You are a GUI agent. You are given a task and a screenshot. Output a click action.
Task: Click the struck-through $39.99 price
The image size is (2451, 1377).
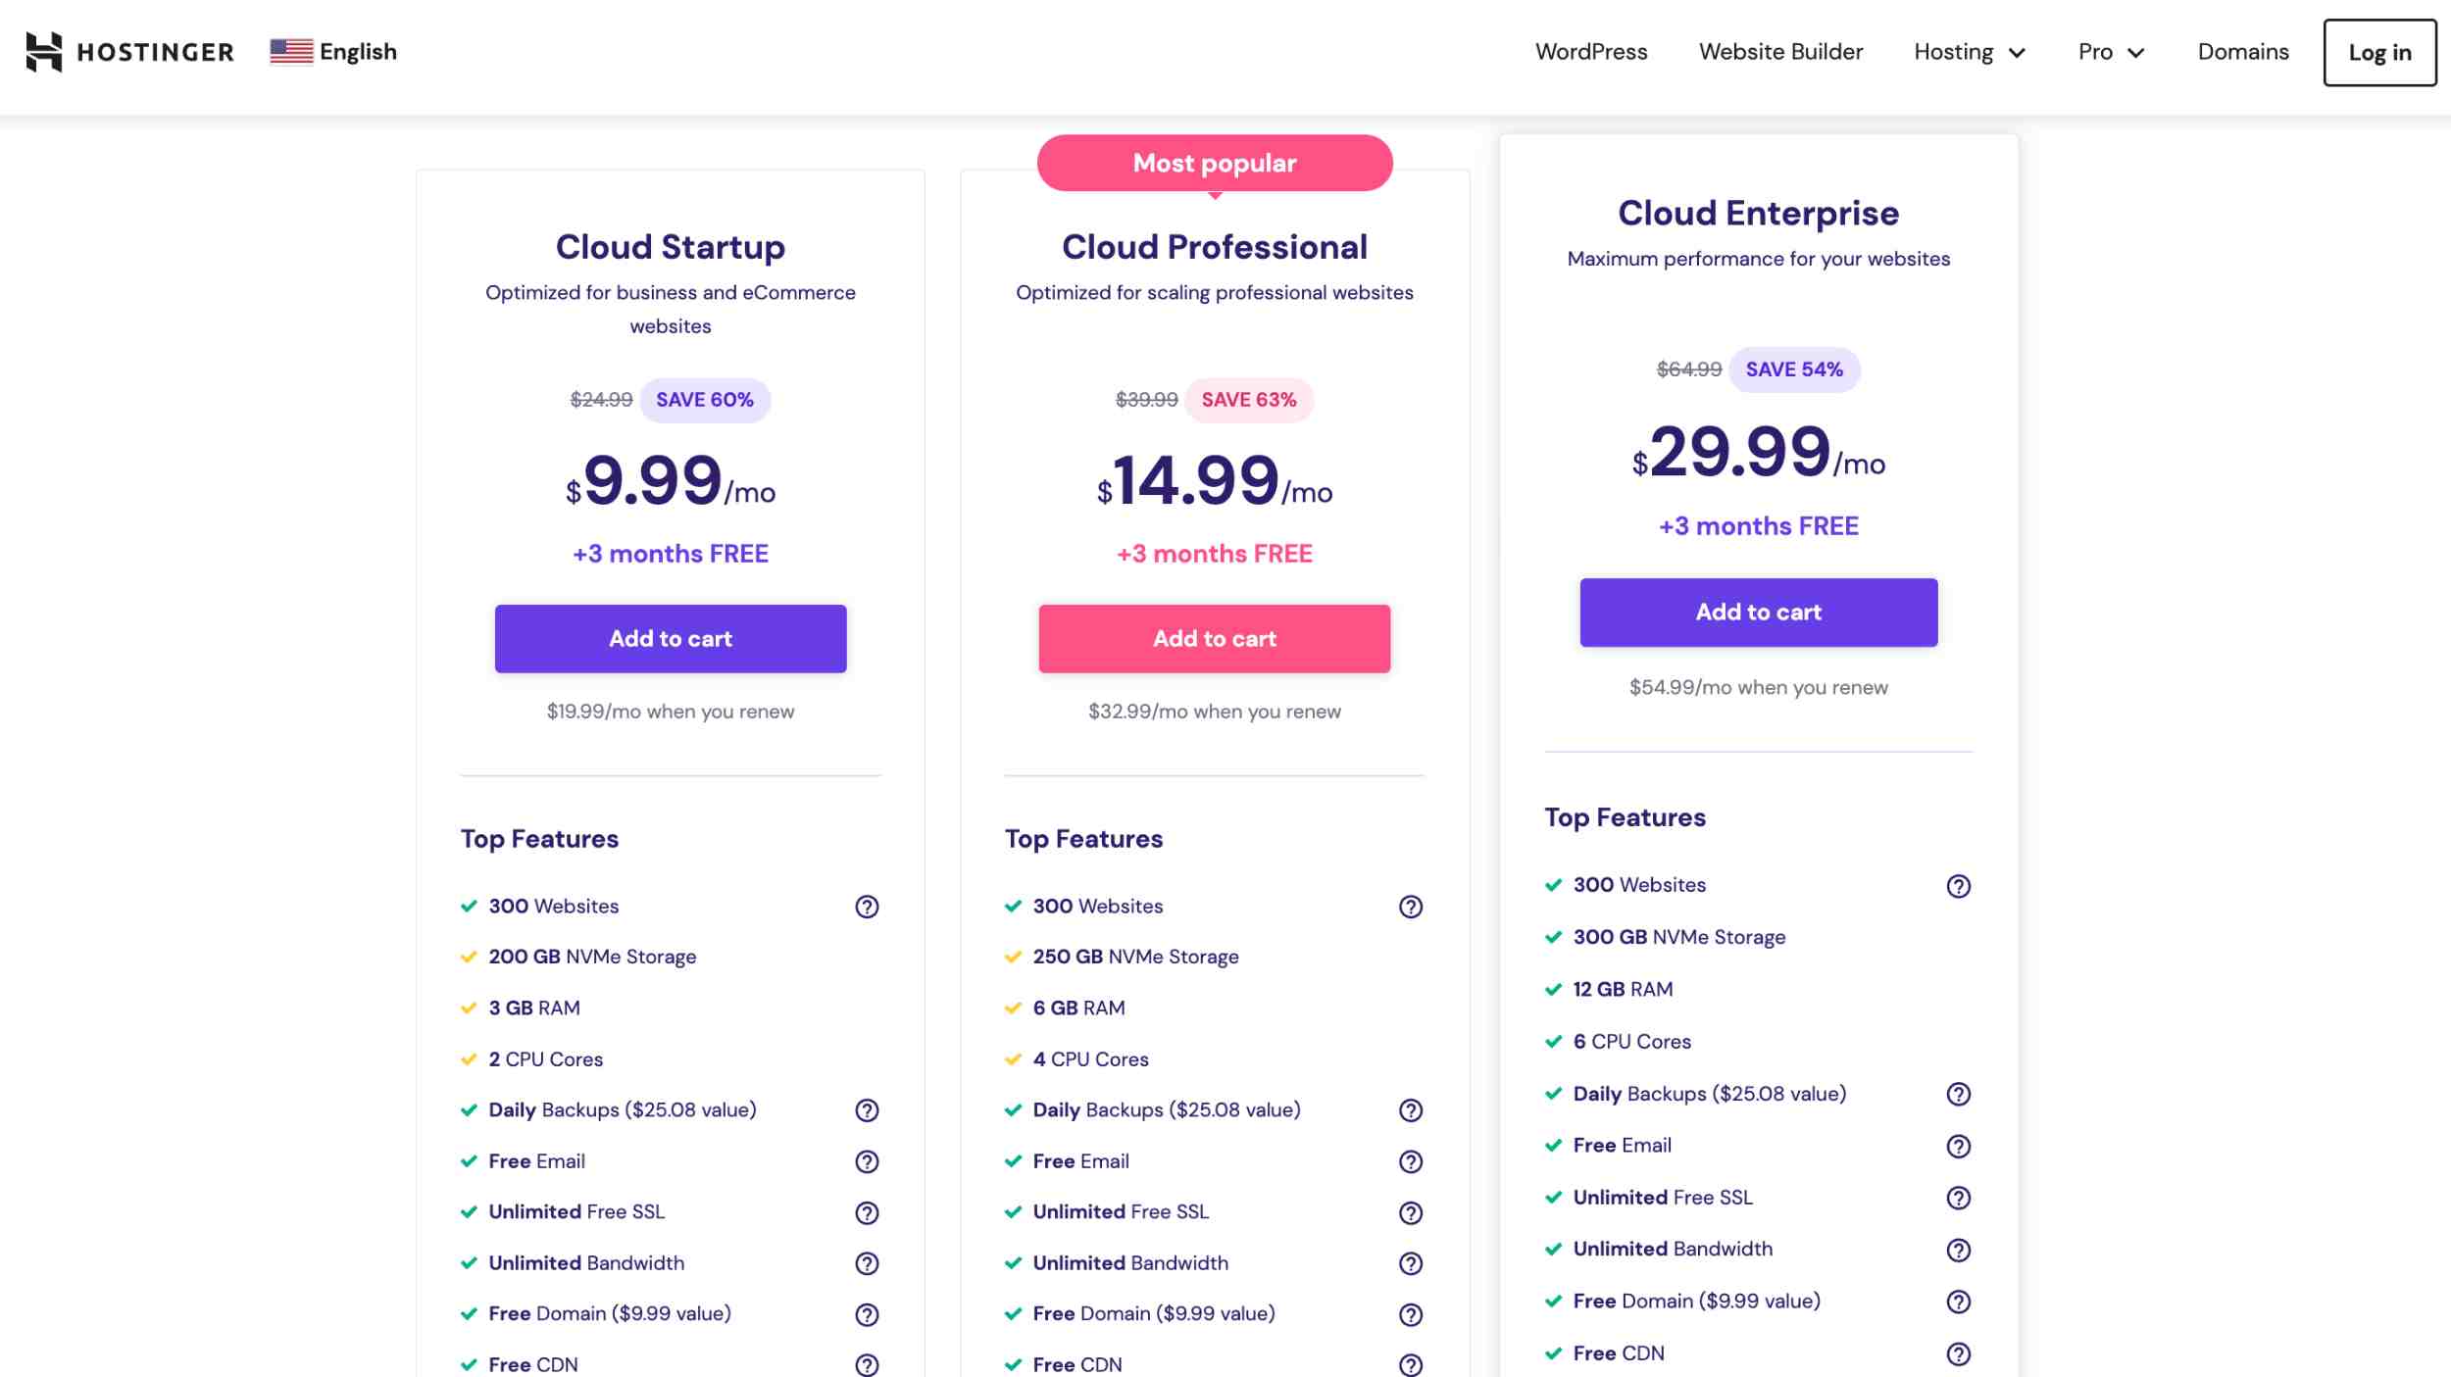1146,400
